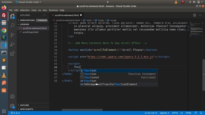Open text editor notepad dock icon

[x=4, y=68]
